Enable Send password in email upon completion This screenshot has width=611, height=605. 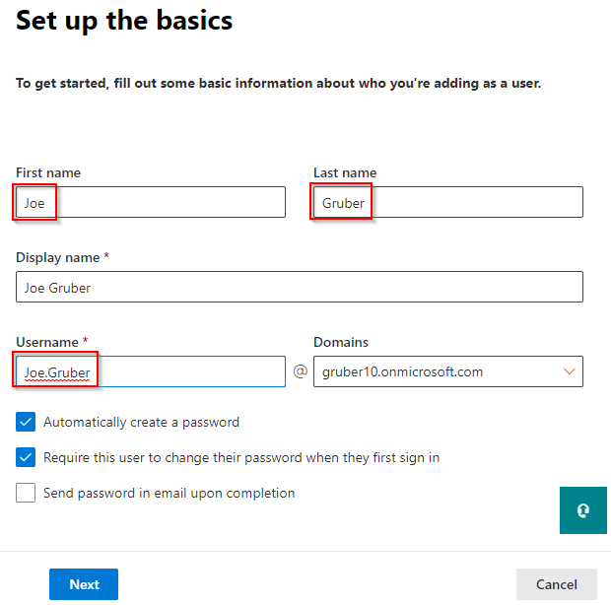click(x=26, y=493)
